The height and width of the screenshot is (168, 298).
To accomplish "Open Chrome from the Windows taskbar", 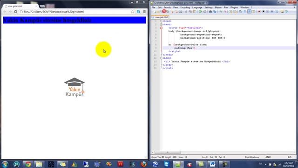I will tap(28, 164).
